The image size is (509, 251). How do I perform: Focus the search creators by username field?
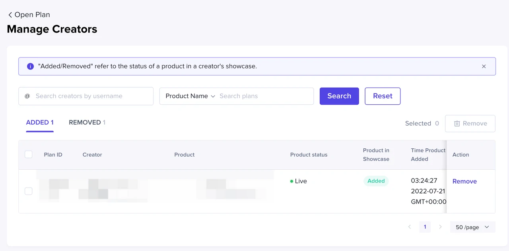[x=91, y=96]
